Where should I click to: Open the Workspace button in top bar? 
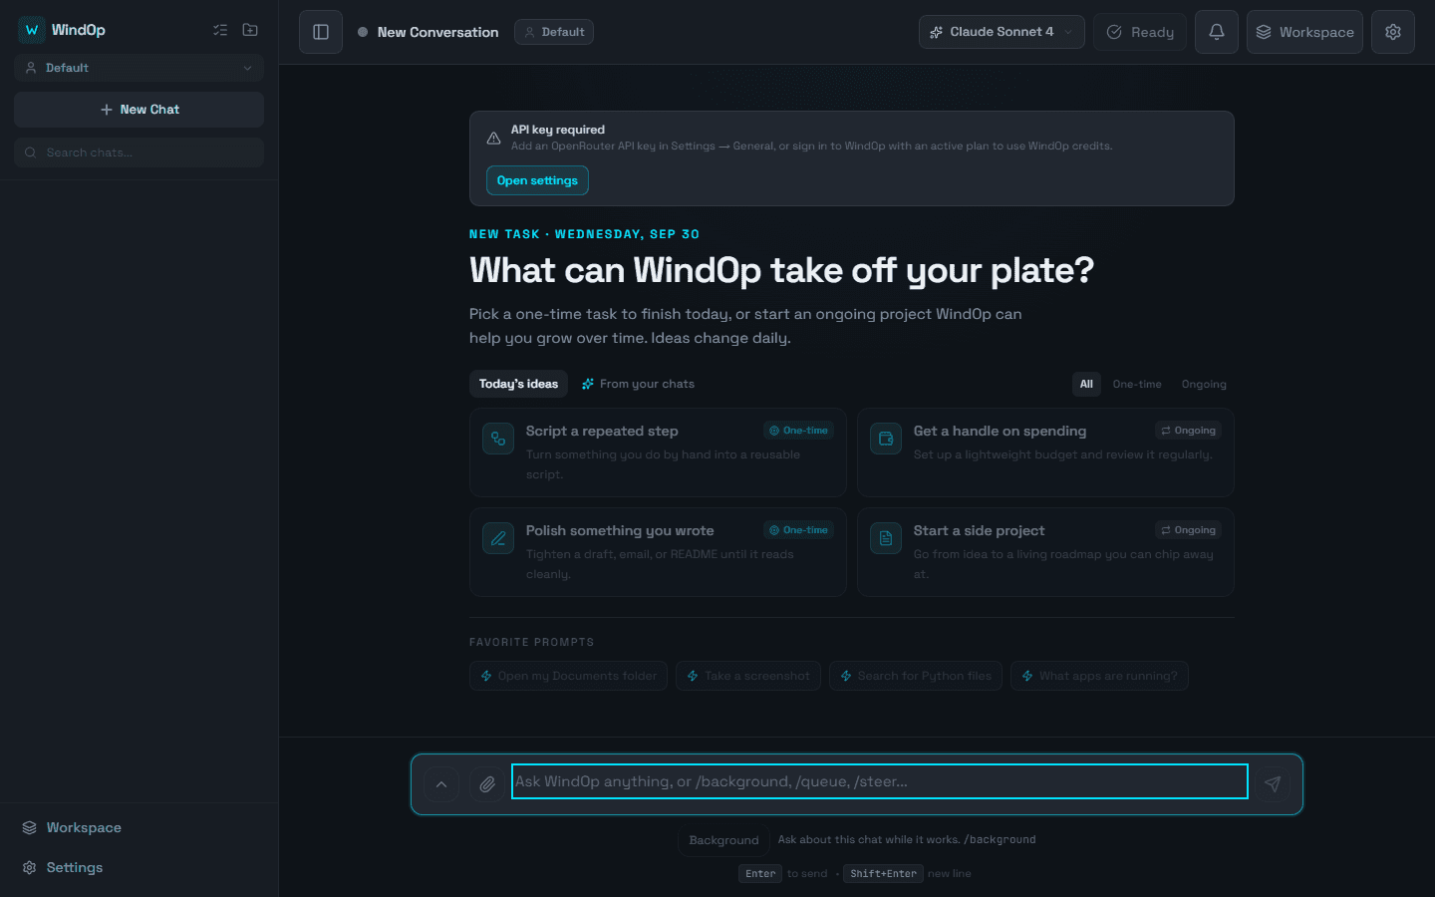(x=1304, y=32)
